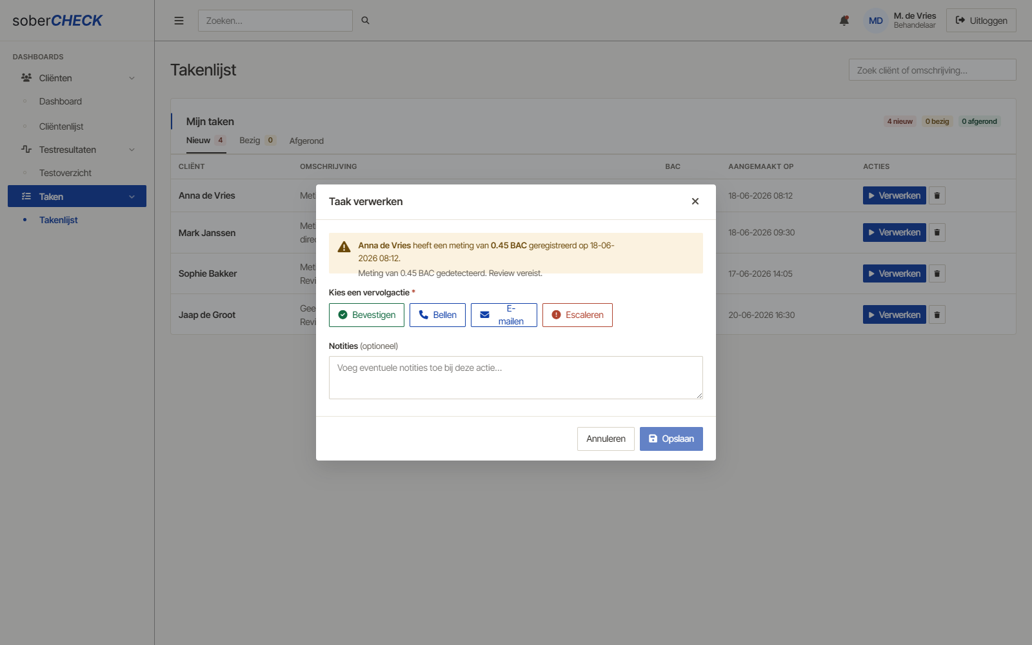Switch to the Nieuw tab
The width and height of the screenshot is (1032, 645).
tap(206, 141)
